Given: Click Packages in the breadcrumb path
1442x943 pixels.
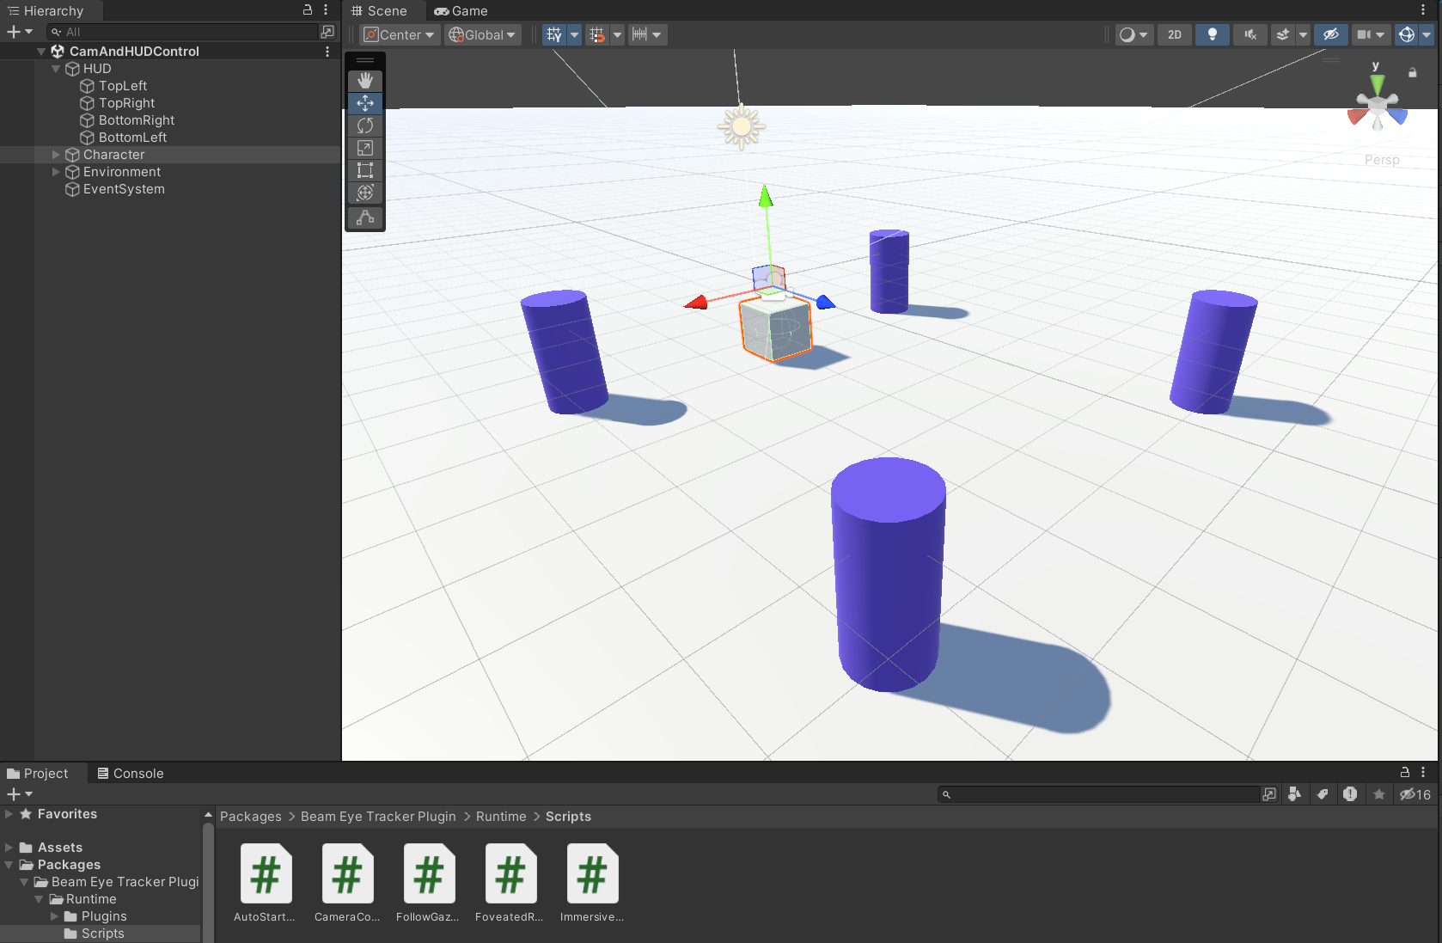Looking at the screenshot, I should [x=251, y=817].
